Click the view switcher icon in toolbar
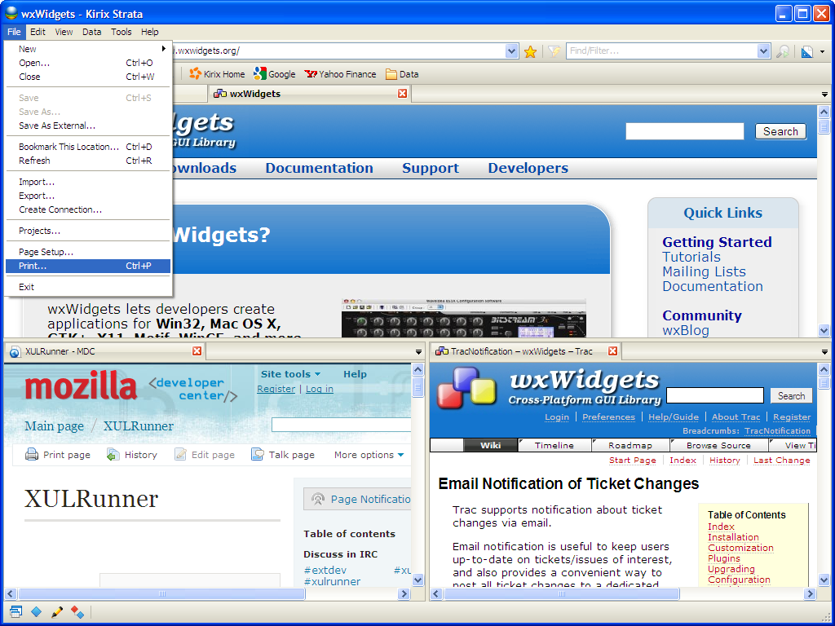Screen dimensions: 835x626 tap(807, 51)
